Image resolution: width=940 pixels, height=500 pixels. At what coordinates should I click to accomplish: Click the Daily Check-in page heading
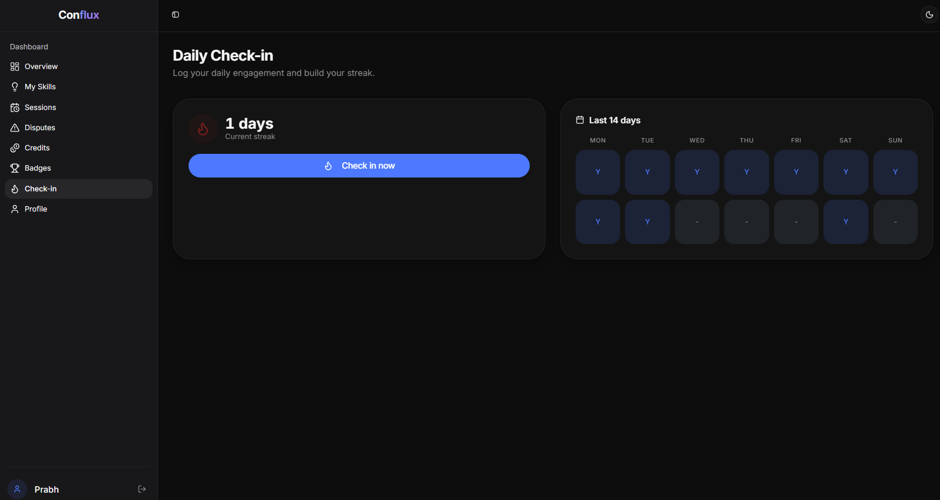point(223,56)
